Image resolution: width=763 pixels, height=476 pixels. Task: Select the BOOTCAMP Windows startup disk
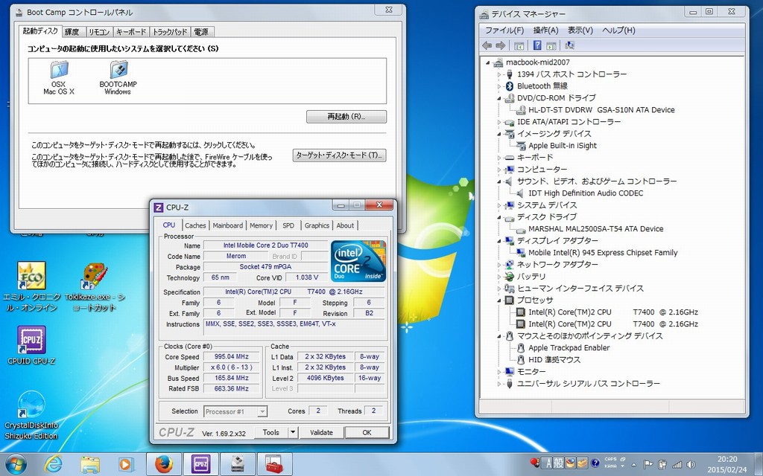coord(118,77)
